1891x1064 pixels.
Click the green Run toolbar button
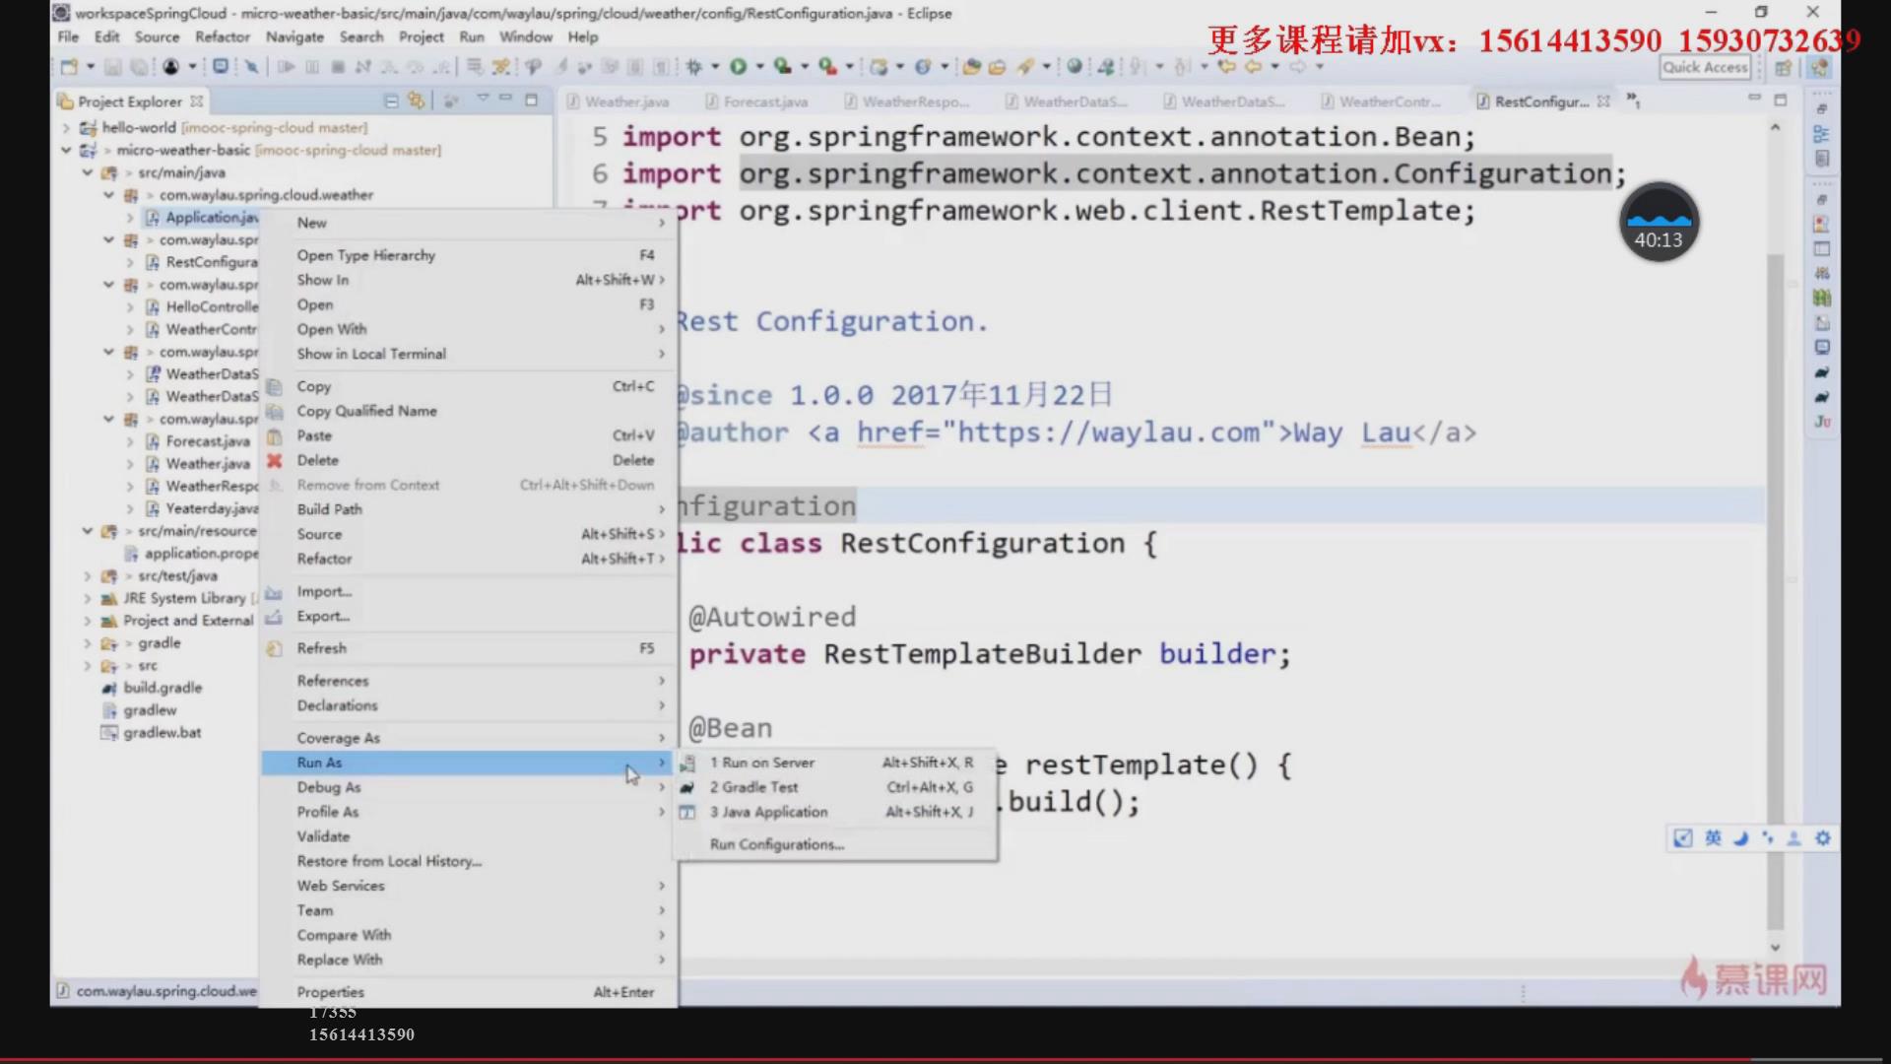738,67
